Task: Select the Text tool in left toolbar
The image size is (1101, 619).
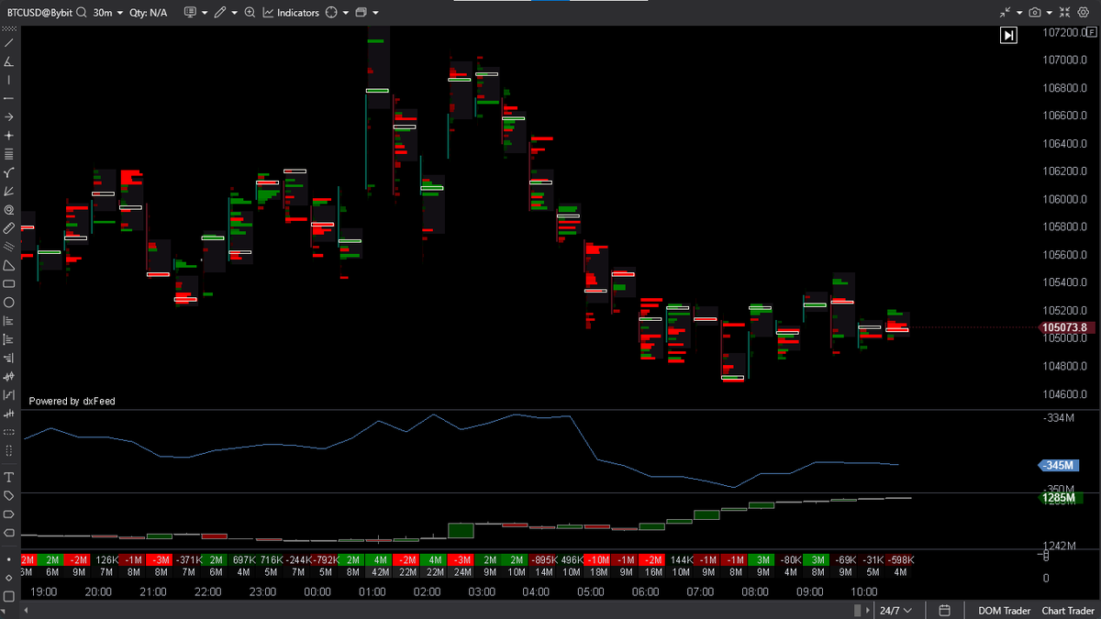Action: tap(9, 477)
